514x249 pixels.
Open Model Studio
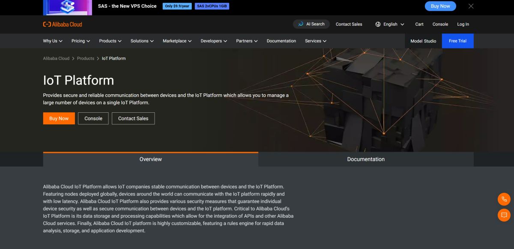coord(423,41)
